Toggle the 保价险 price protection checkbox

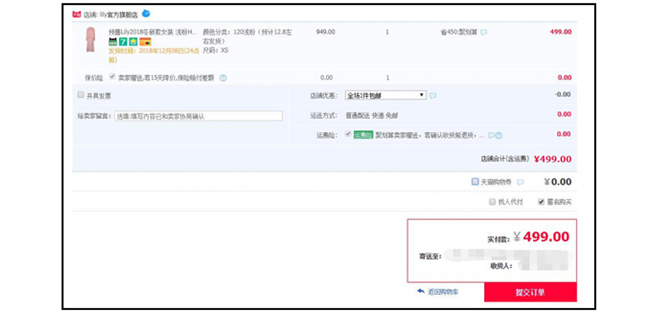tap(112, 77)
